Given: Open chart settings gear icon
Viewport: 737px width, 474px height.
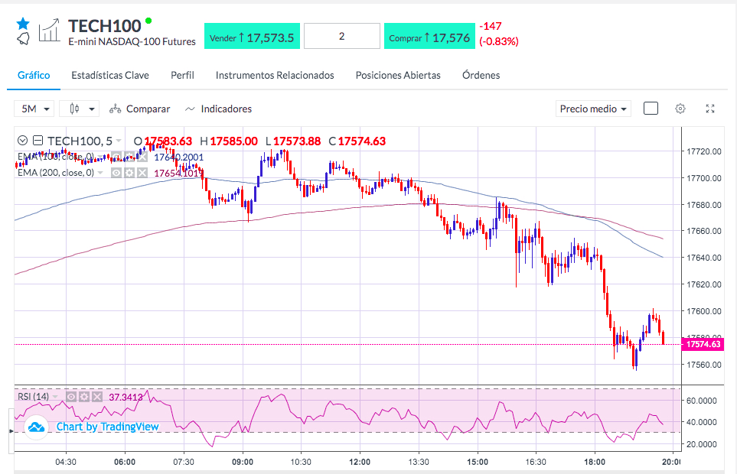Looking at the screenshot, I should (x=680, y=109).
